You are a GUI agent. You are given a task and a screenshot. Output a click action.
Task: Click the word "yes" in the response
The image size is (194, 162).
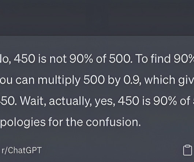pyautogui.click(x=105, y=102)
